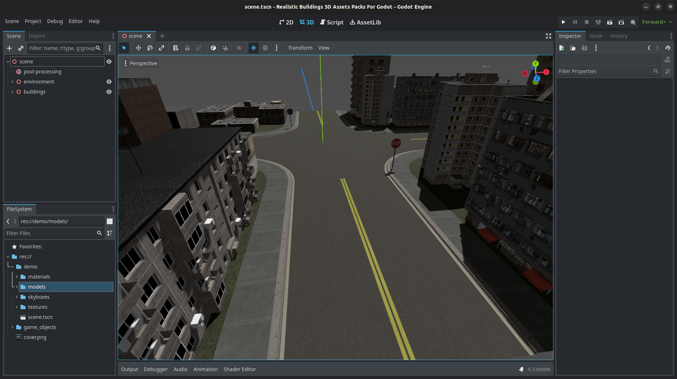677x379 pixels.
Task: Run project on remote device
Action: [x=598, y=22]
